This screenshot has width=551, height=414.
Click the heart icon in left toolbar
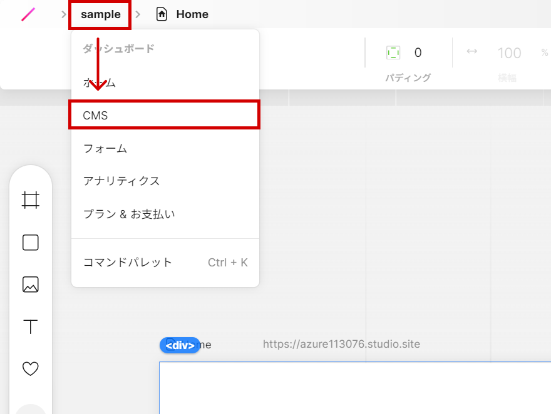[x=31, y=369]
